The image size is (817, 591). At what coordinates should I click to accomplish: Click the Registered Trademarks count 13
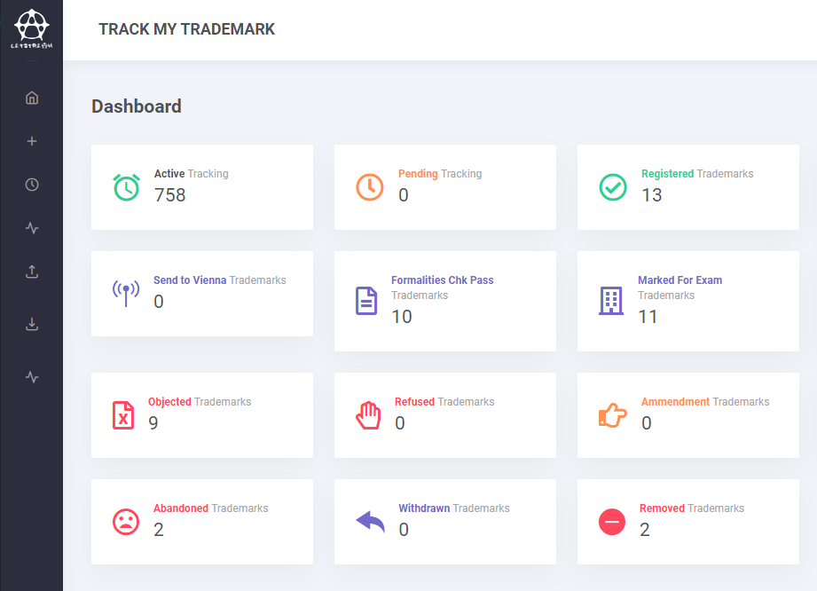click(x=651, y=195)
